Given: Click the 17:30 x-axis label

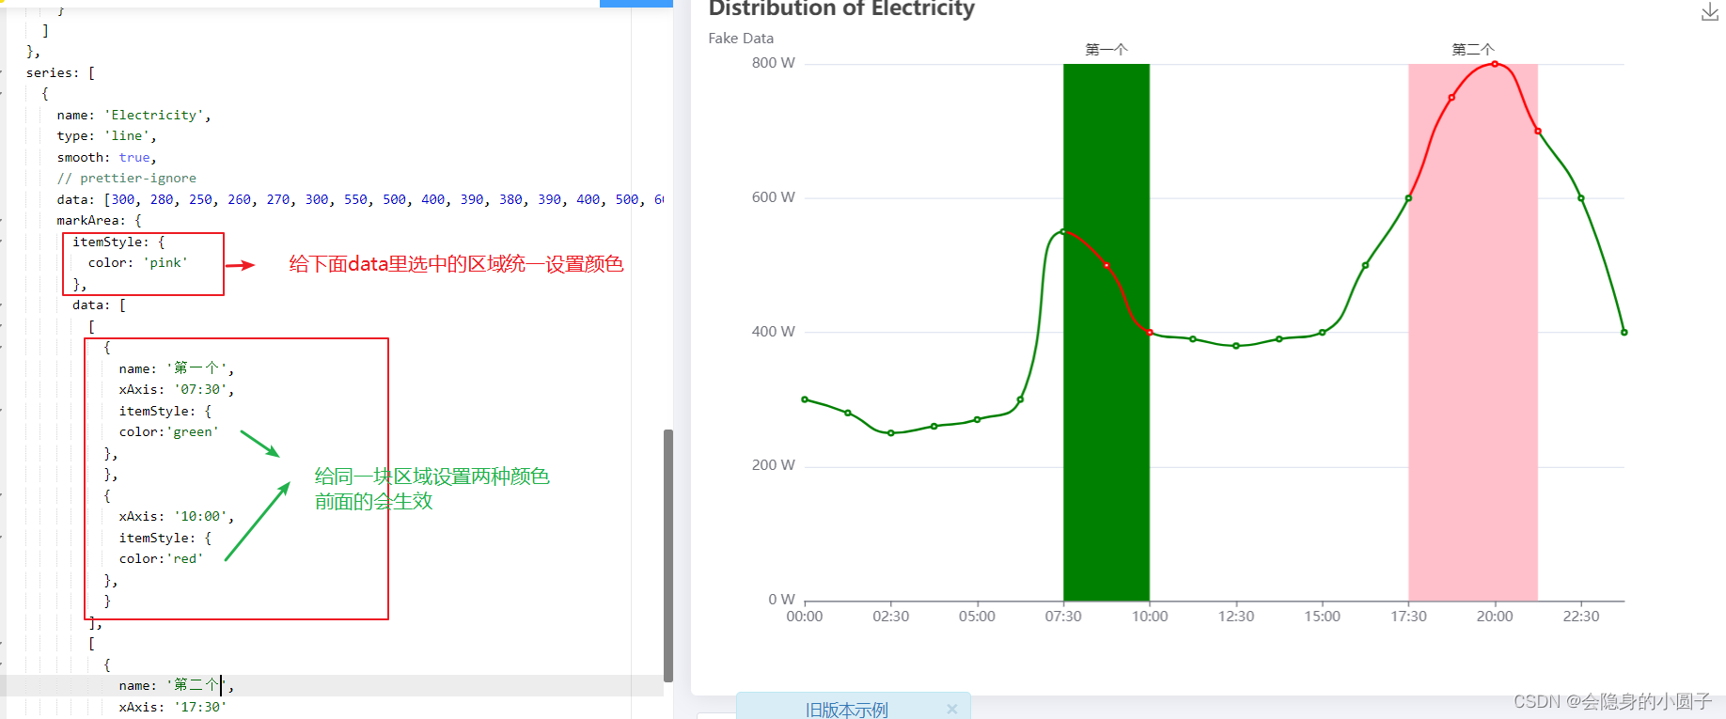Looking at the screenshot, I should tap(1408, 617).
